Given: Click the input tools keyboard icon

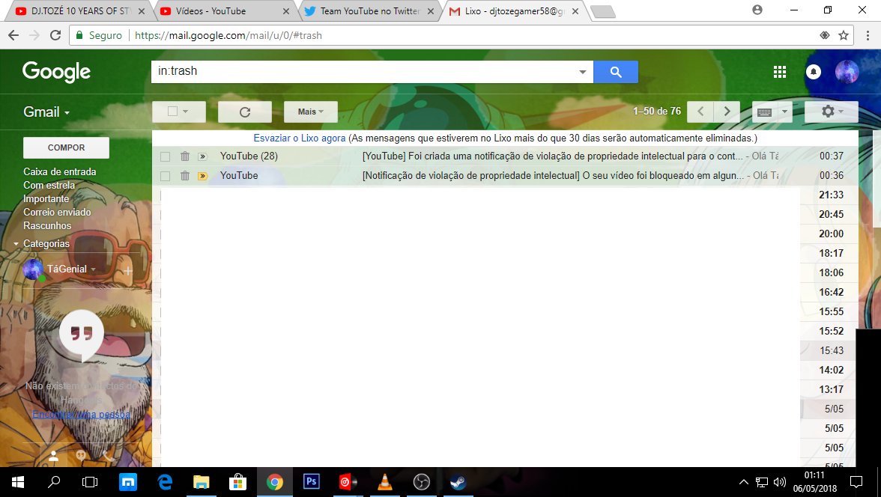Looking at the screenshot, I should (x=764, y=112).
